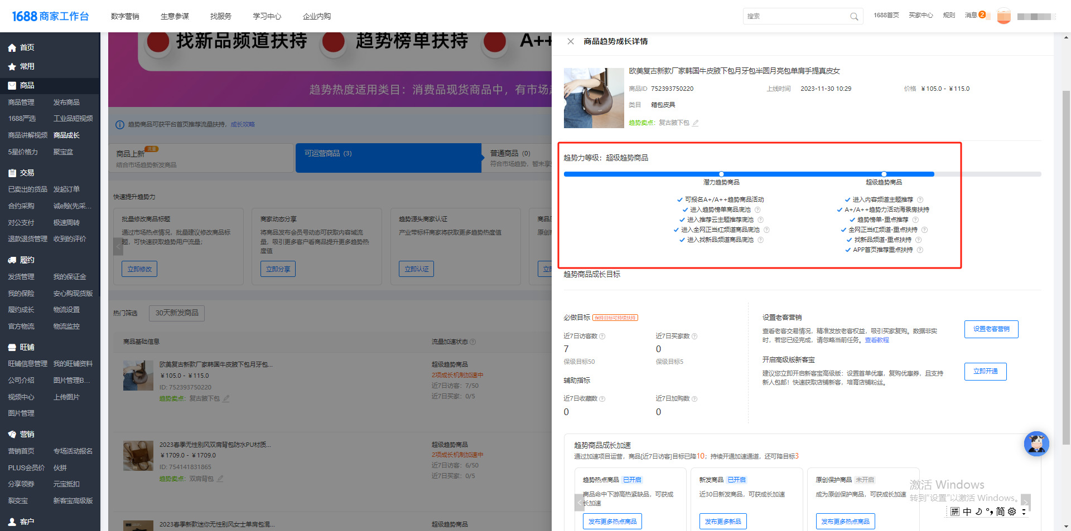Click help icon beside APP首页推荐重点扶持
This screenshot has height=531, width=1071.
tap(920, 250)
